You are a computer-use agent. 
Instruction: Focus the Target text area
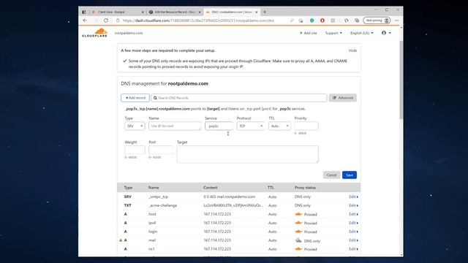247,154
